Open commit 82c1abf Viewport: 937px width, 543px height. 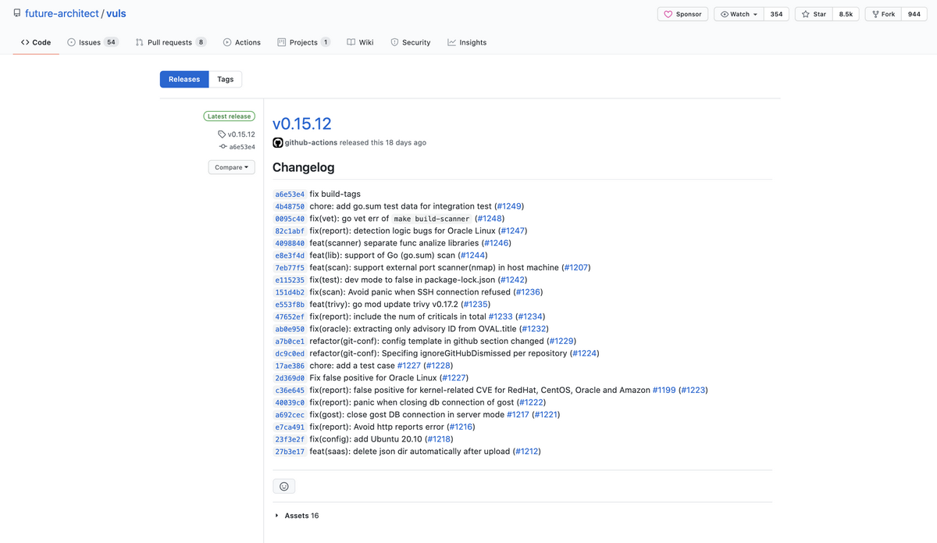(x=290, y=231)
